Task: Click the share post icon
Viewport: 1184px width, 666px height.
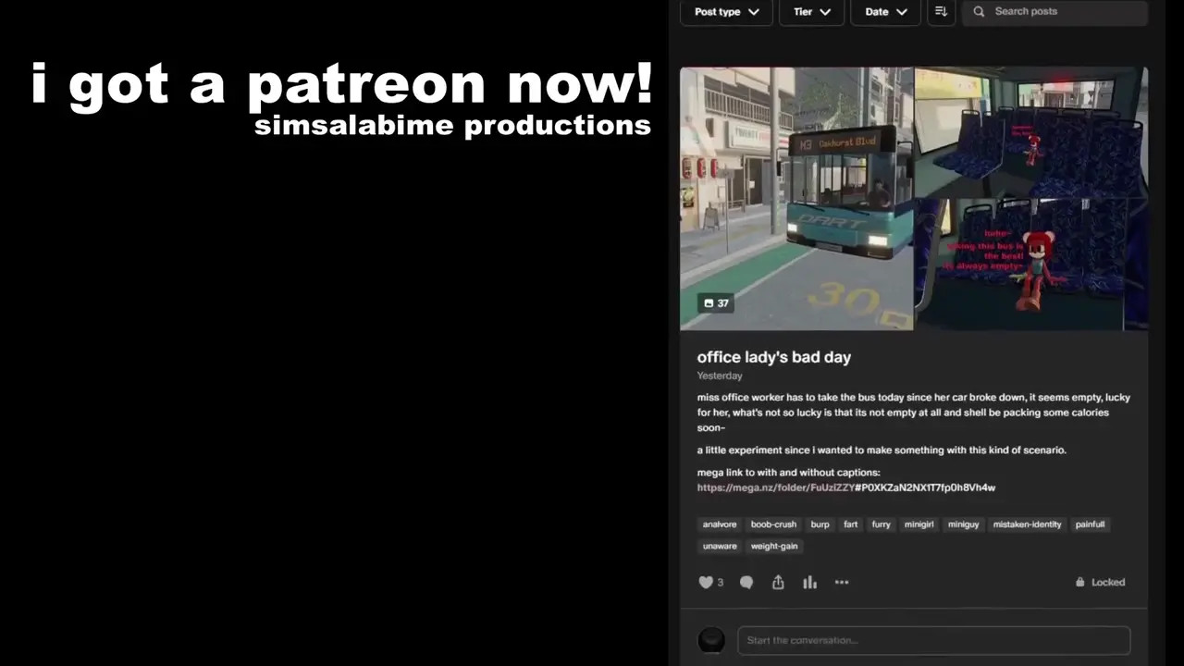Action: tap(778, 582)
